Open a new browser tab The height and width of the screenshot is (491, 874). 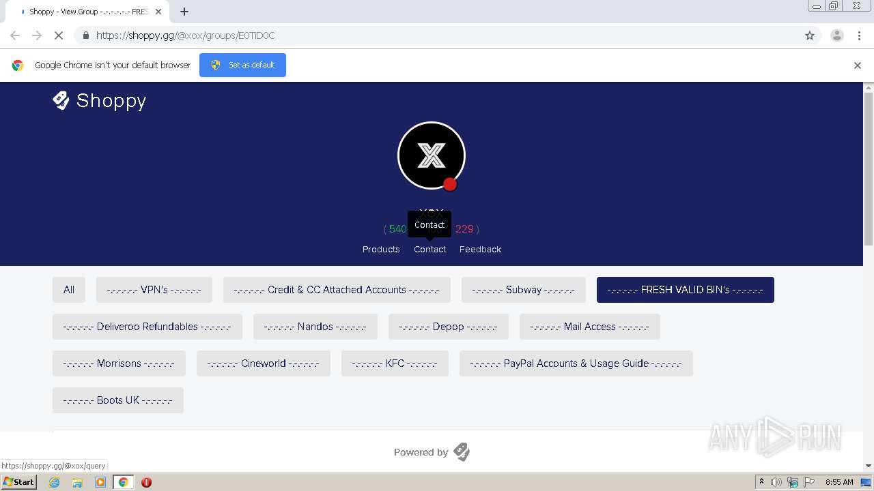click(x=184, y=12)
